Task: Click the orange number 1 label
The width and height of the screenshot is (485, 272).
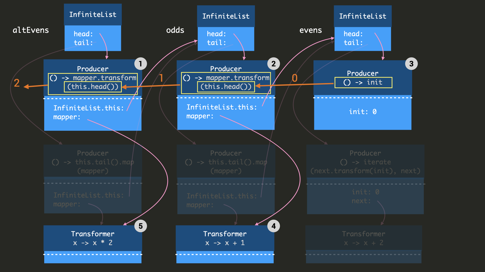Action: pos(161,78)
